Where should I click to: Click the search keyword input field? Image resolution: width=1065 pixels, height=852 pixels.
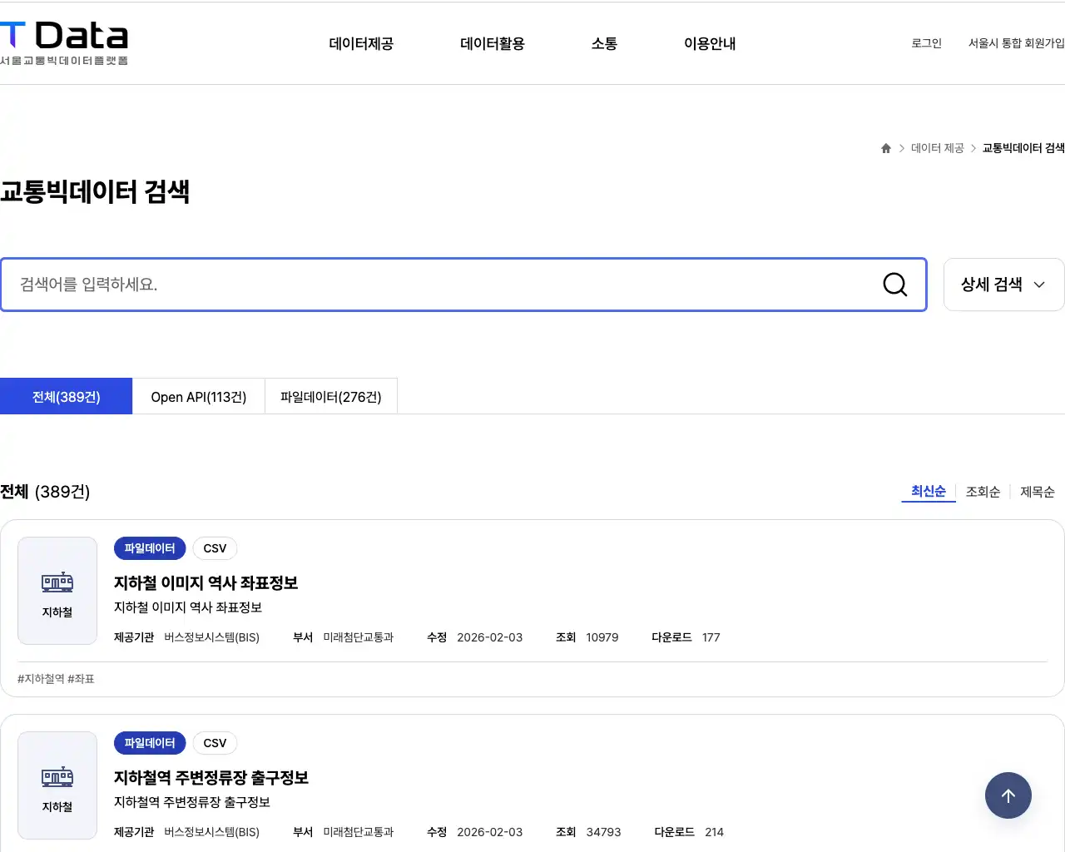click(416, 285)
